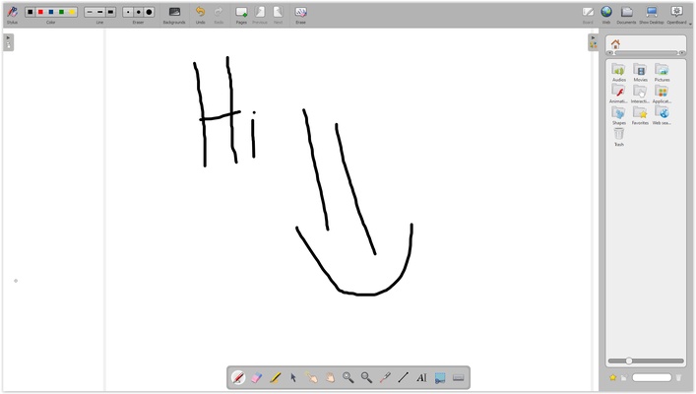The height and width of the screenshot is (394, 696).
Task: Select the smallest eraser size
Action: pos(128,12)
